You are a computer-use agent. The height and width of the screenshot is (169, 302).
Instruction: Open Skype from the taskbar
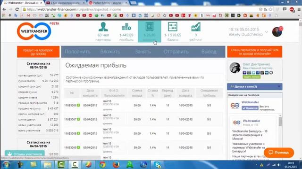(x=157, y=165)
